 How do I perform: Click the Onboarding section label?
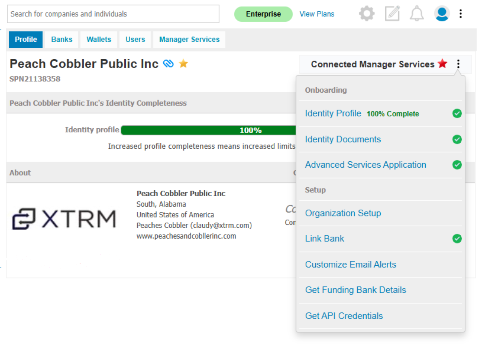(326, 90)
